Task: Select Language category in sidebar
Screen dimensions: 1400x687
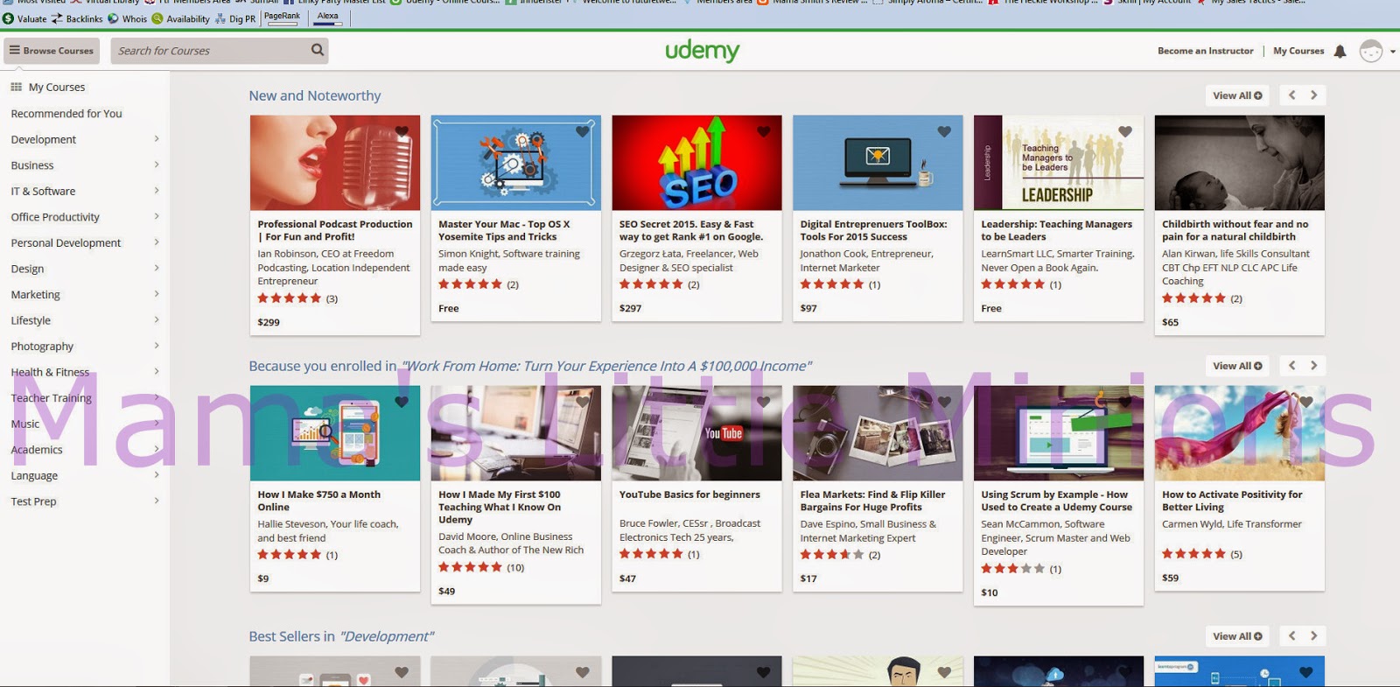Action: pyautogui.click(x=34, y=476)
